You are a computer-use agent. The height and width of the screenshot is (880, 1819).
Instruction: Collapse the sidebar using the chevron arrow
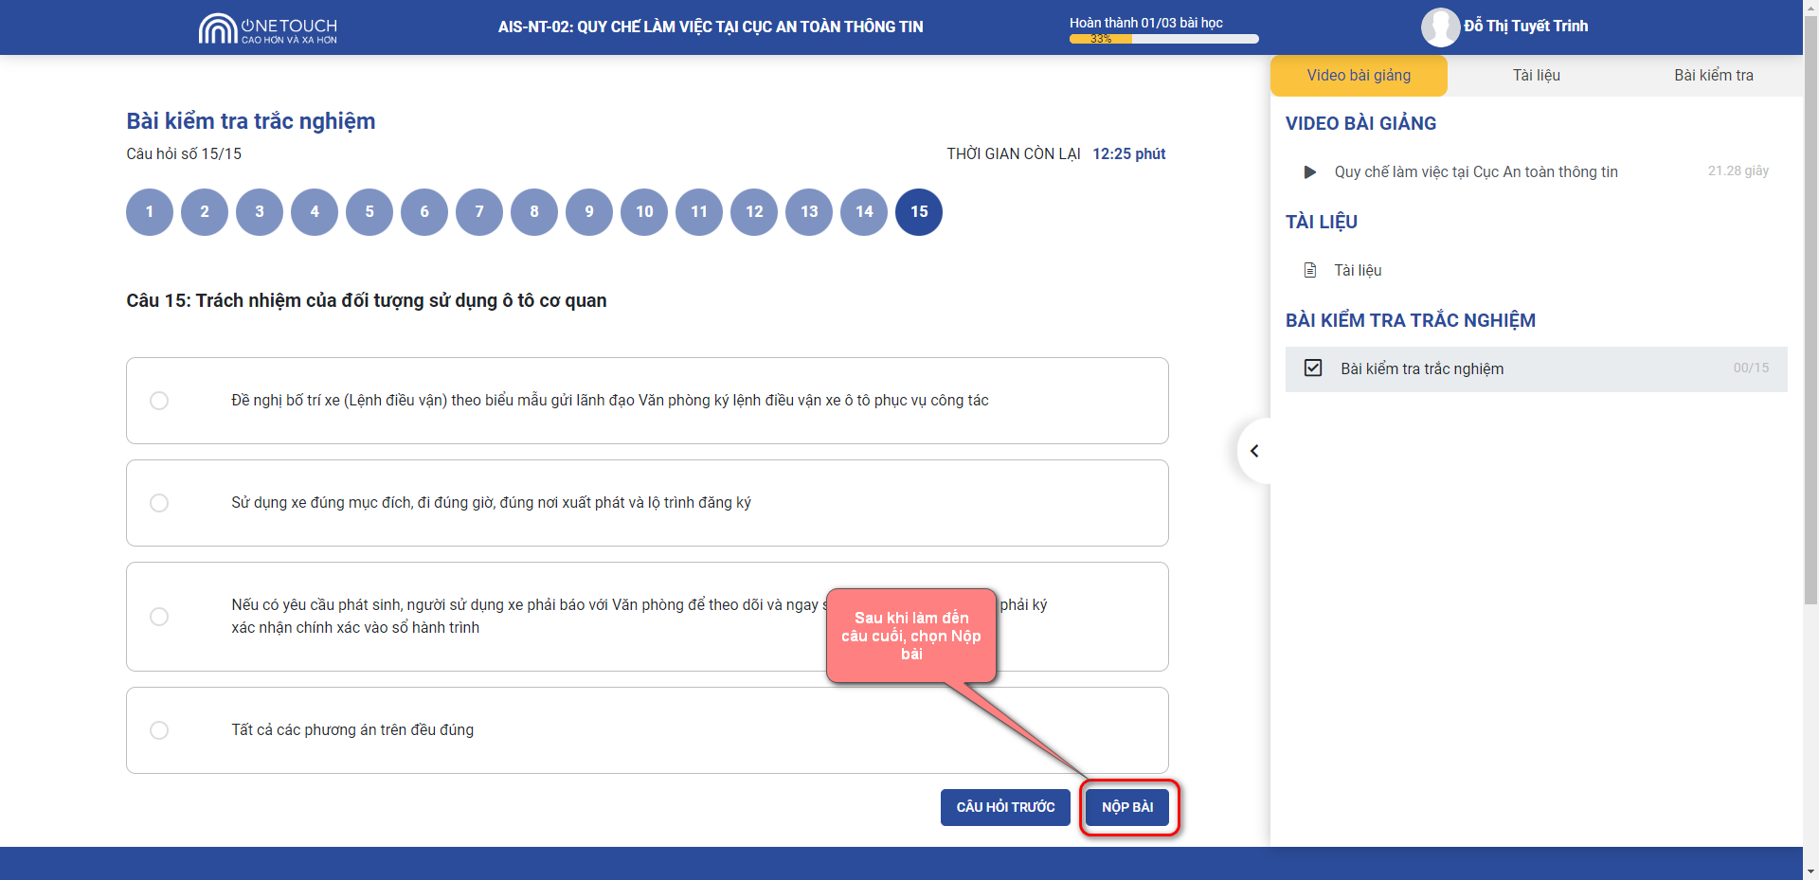pyautogui.click(x=1254, y=451)
